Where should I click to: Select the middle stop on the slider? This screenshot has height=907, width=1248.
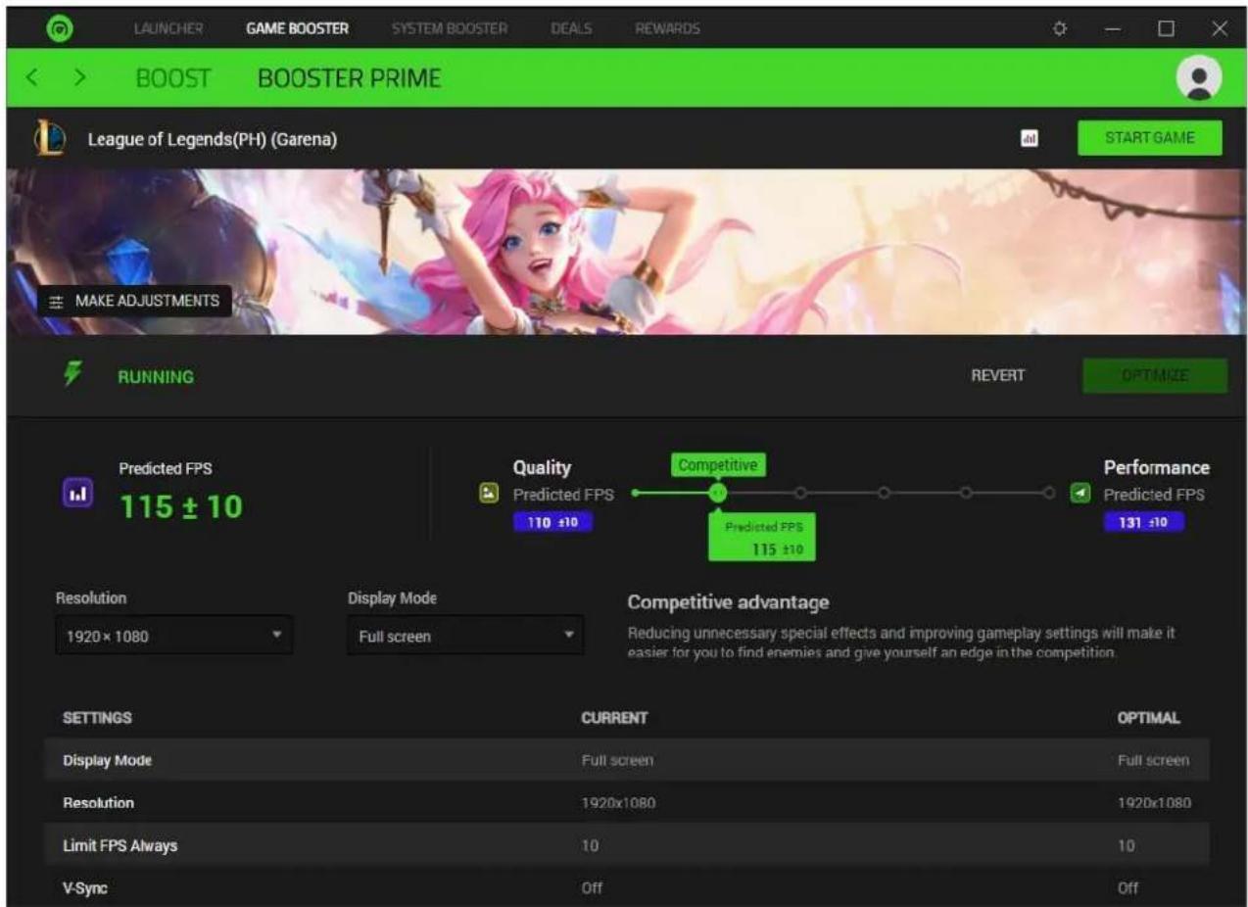(884, 493)
